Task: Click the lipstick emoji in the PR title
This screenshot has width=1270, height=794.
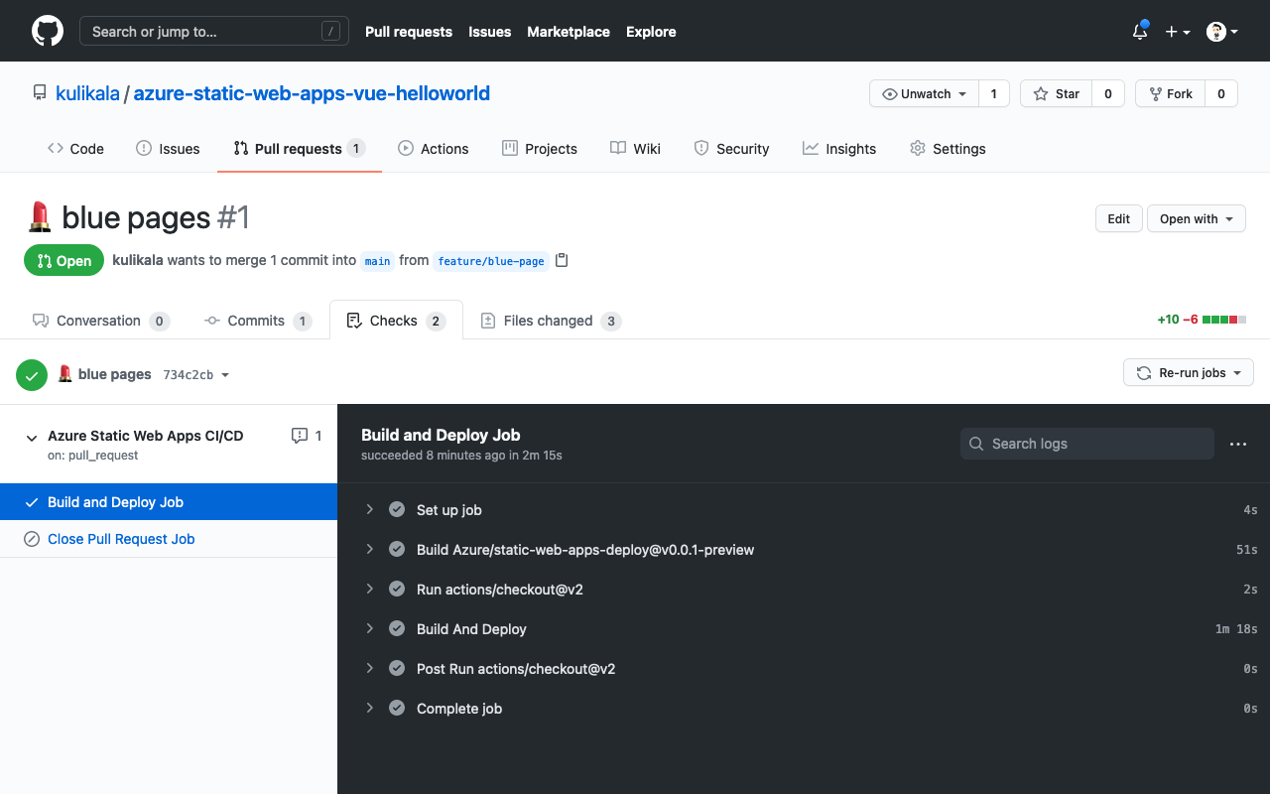Action: 39,216
